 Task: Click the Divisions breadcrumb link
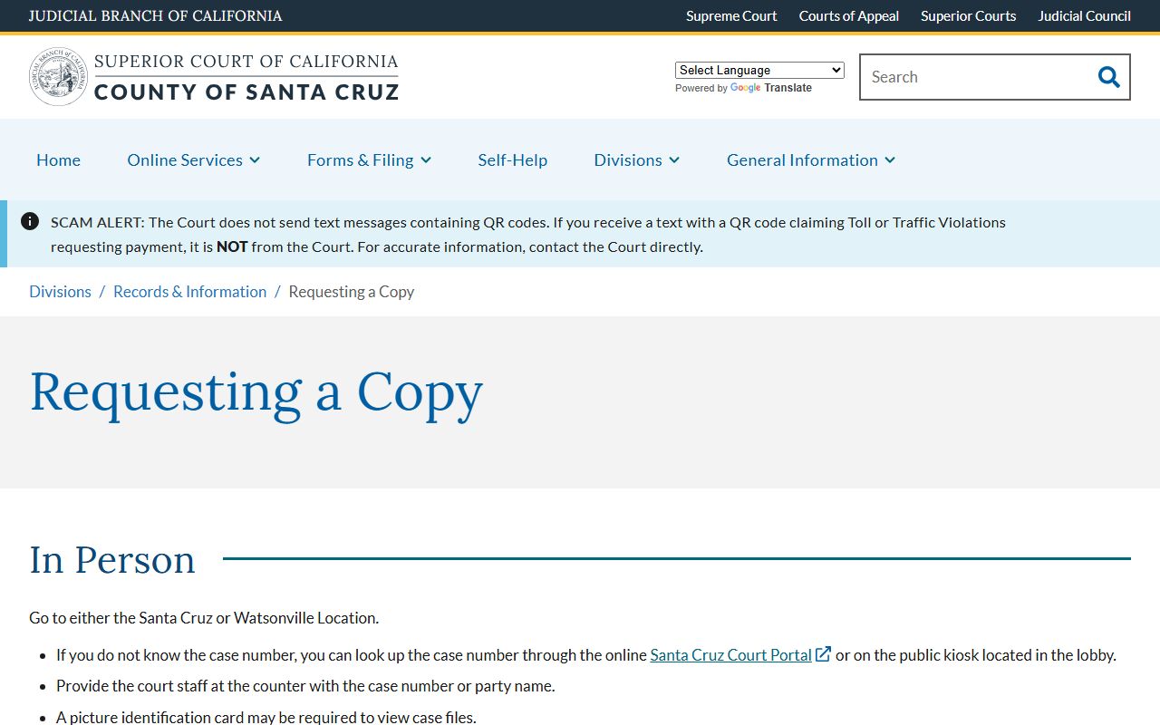pyautogui.click(x=60, y=292)
